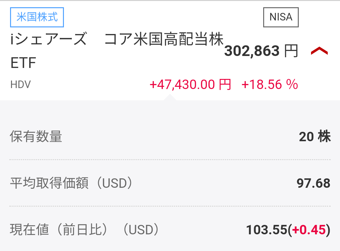Tap the 20 株 holding quantity

(314, 137)
